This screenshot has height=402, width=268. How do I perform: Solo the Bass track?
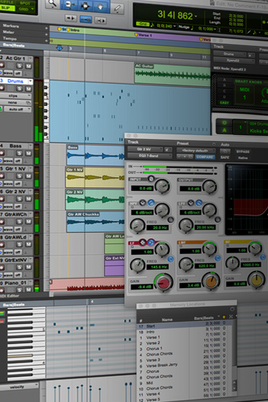(19, 153)
